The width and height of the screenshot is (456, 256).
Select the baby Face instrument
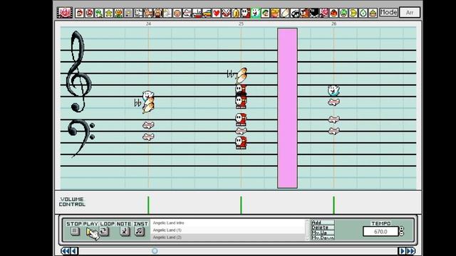(177, 13)
